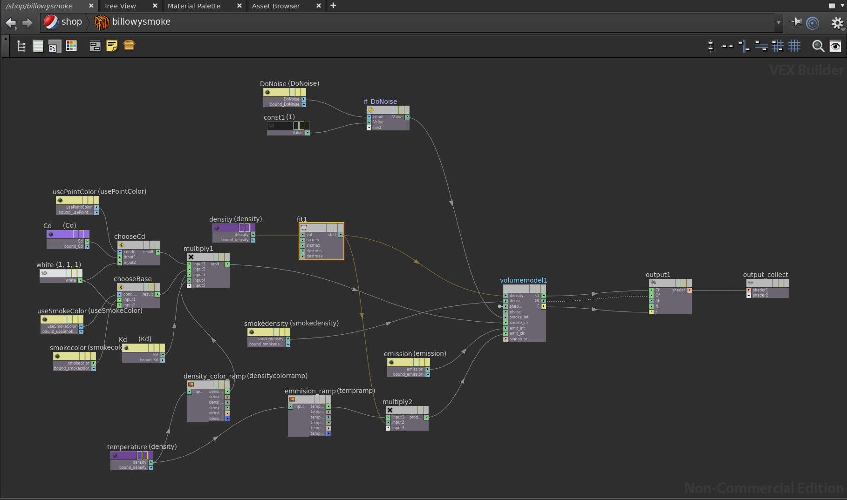Align selected nodes horizontally icon

pyautogui.click(x=727, y=46)
